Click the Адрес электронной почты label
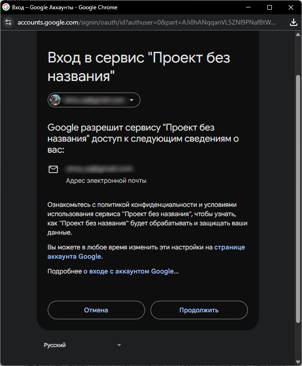Image resolution: width=302 pixels, height=366 pixels. click(106, 180)
